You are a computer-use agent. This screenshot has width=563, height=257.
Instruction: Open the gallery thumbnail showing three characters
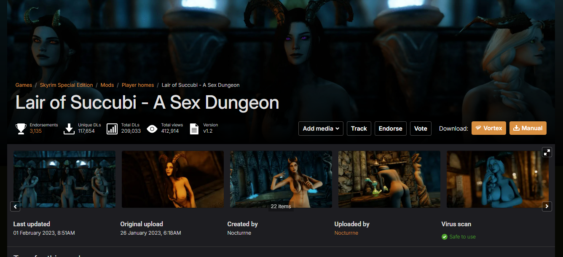pyautogui.click(x=64, y=179)
